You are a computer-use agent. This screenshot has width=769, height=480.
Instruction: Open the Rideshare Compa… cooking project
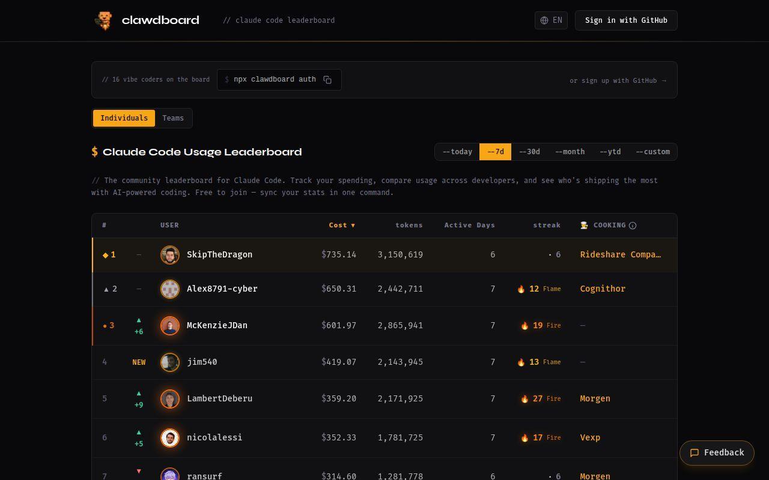click(x=621, y=255)
